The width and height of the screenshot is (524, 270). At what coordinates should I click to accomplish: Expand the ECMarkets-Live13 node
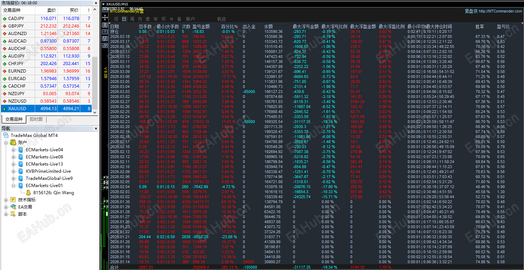tap(14, 164)
